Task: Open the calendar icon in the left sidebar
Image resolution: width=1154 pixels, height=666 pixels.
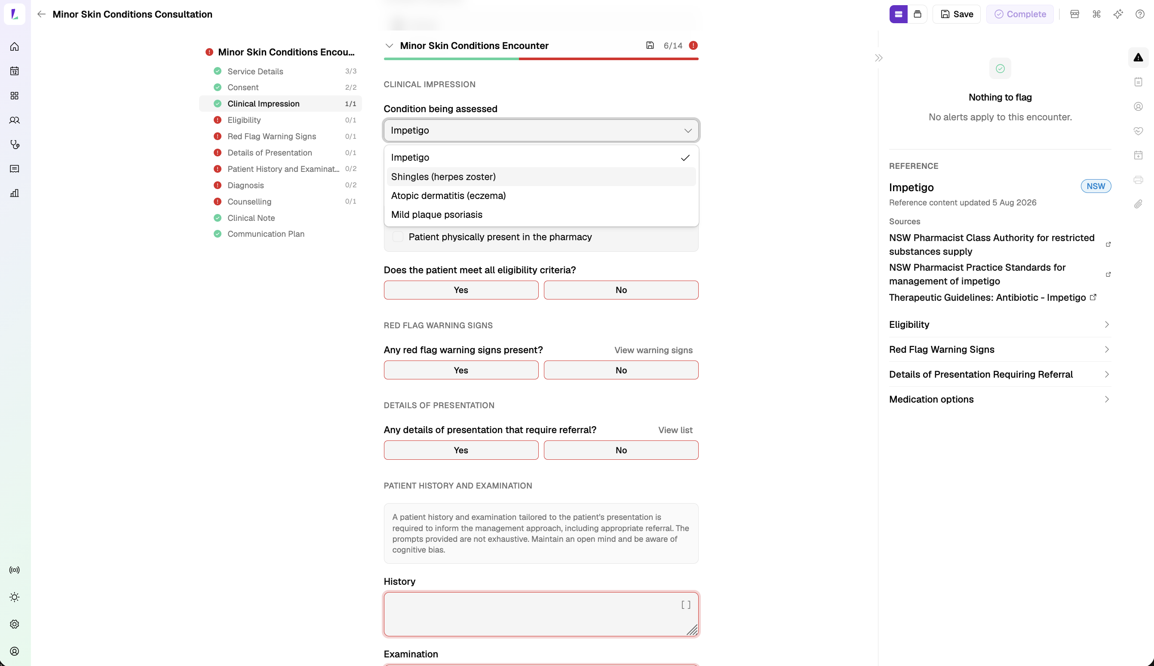Action: (15, 71)
